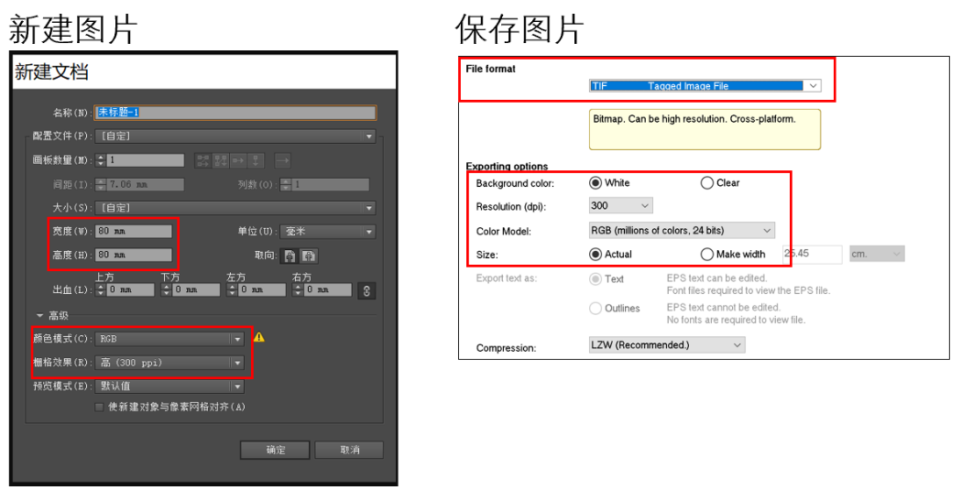Click the 确定 confirm button
The height and width of the screenshot is (501, 962).
pos(275,450)
